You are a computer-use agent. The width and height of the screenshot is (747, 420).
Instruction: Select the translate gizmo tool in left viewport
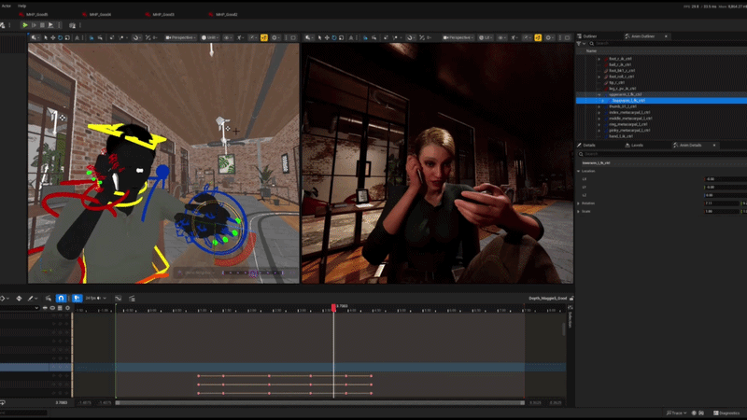[x=53, y=37]
